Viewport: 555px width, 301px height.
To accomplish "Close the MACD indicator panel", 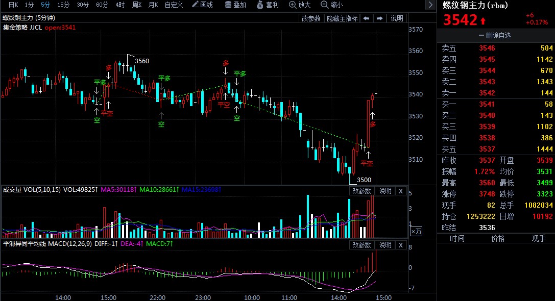I will [401, 245].
